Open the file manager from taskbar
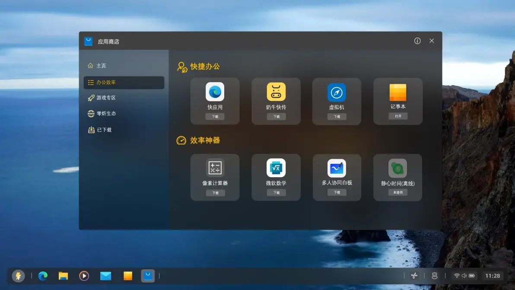This screenshot has height=290, width=515. coord(64,276)
